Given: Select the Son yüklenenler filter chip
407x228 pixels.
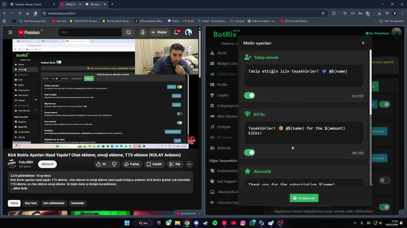Looking at the screenshot, I should (x=54, y=203).
